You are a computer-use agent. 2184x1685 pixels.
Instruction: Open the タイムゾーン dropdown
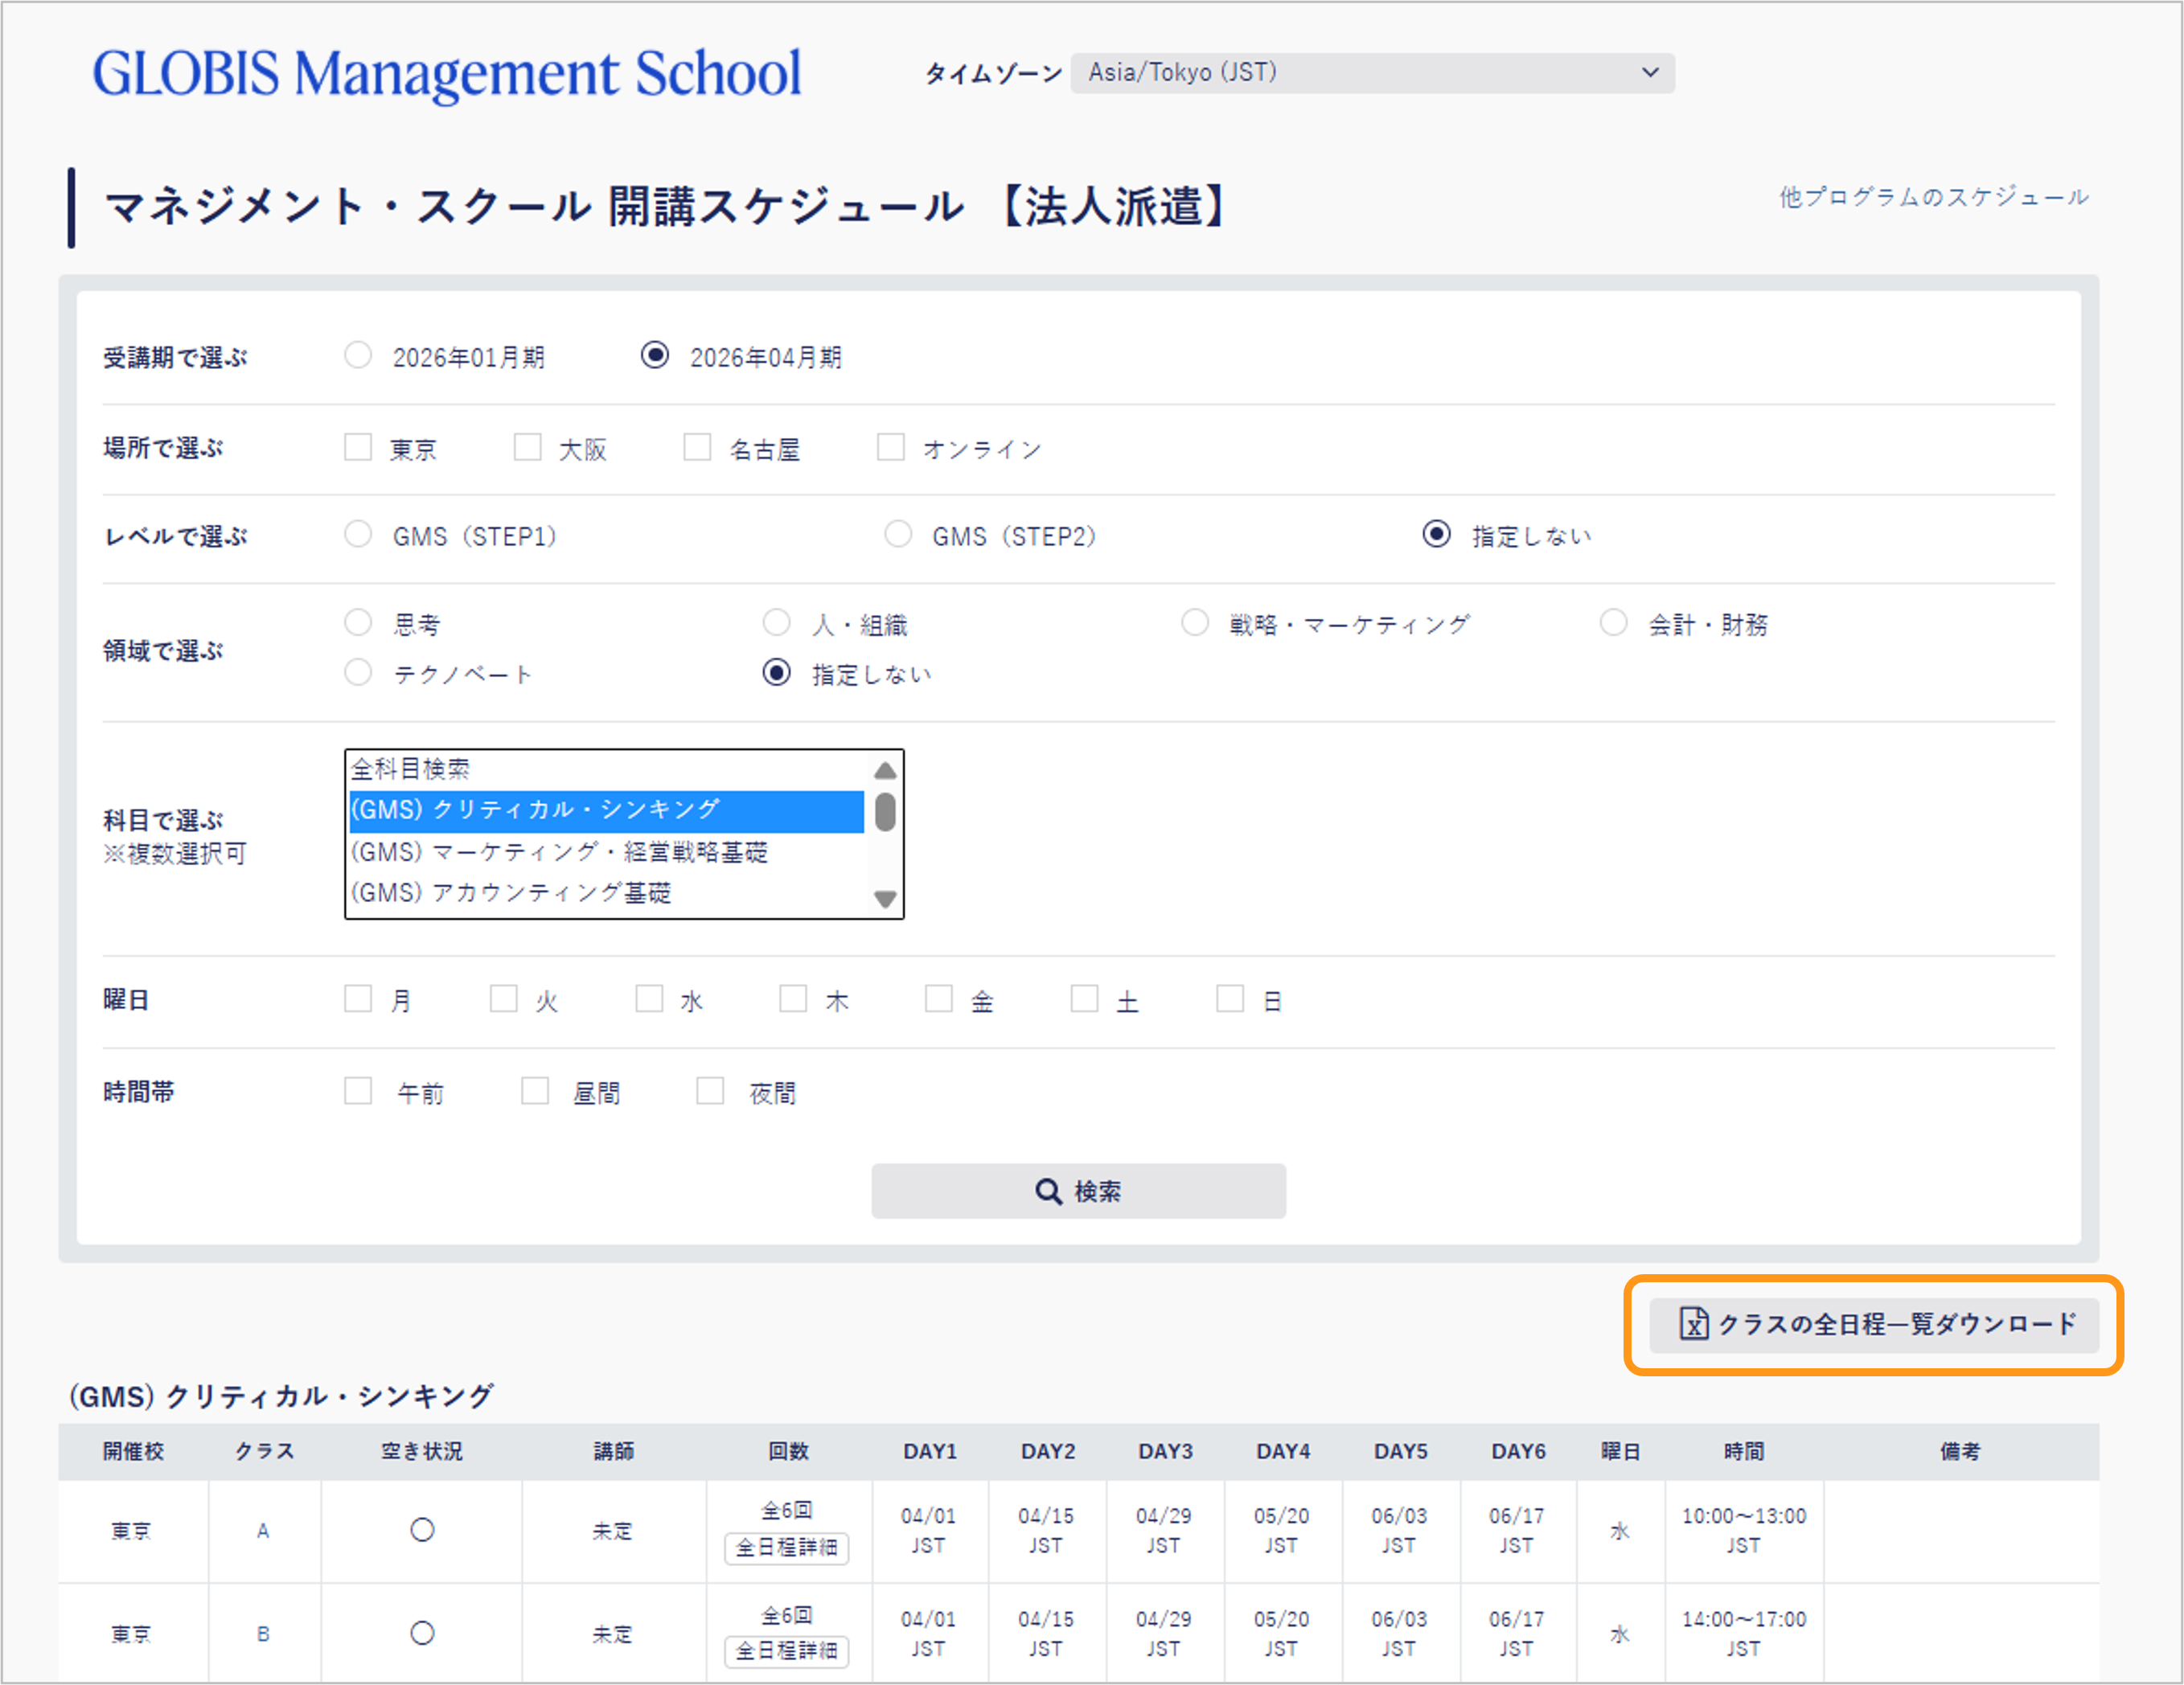(1370, 72)
